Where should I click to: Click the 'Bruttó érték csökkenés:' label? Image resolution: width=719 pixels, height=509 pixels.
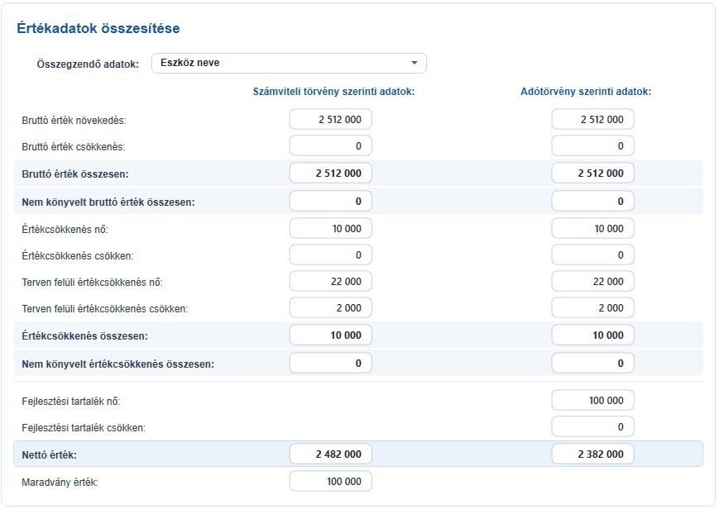74,147
